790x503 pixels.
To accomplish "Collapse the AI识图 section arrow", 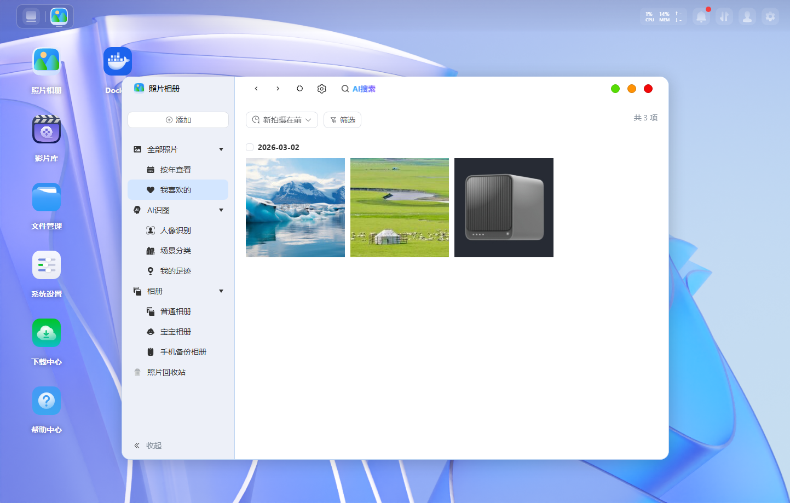I will point(221,210).
